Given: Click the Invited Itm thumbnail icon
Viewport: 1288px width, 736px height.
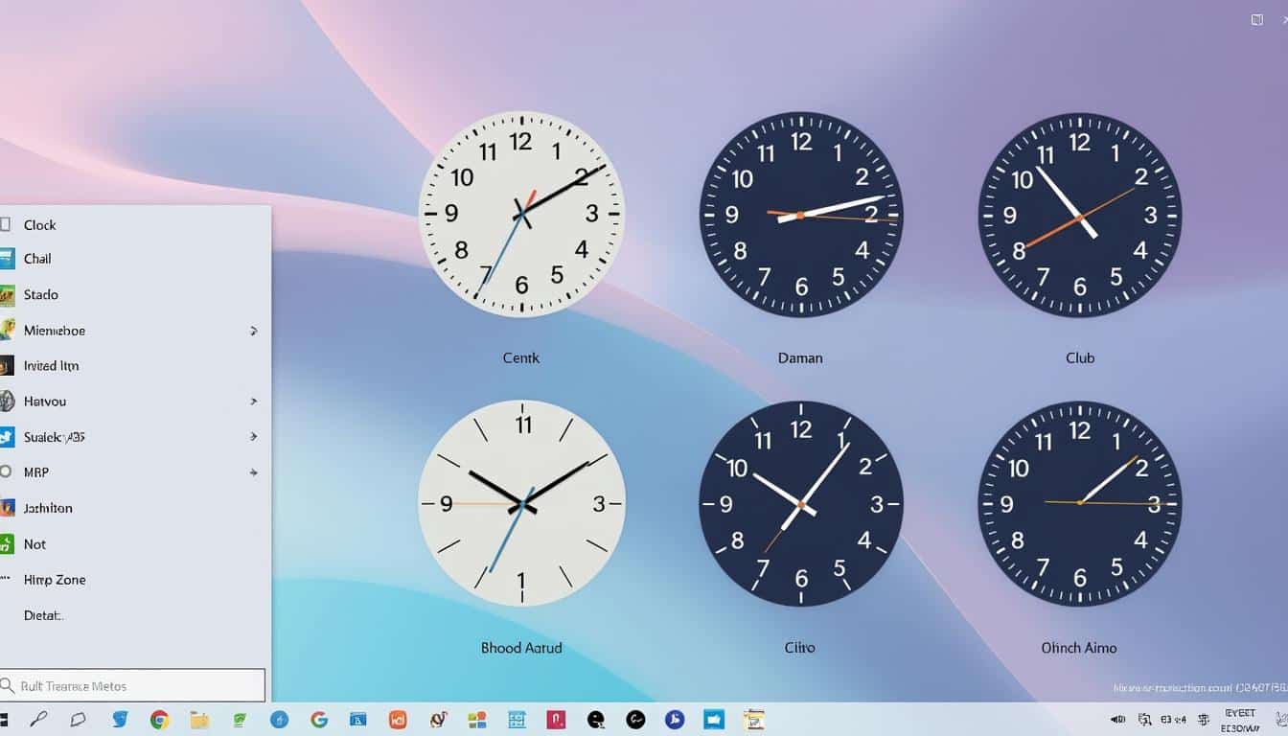Looking at the screenshot, I should pyautogui.click(x=8, y=365).
